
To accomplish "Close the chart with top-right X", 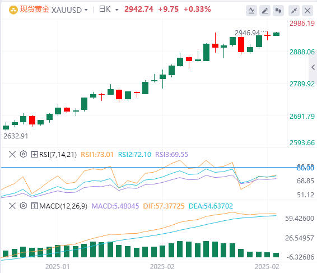I will [x=307, y=10].
